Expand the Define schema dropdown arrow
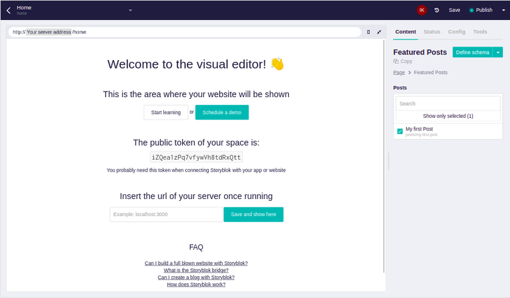Image resolution: width=510 pixels, height=298 pixels. (498, 52)
